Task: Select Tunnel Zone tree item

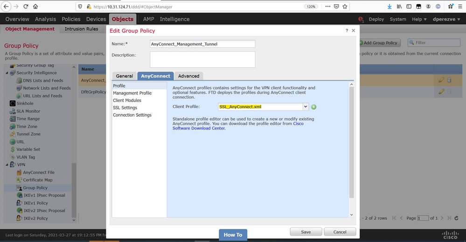Action: 28,134
